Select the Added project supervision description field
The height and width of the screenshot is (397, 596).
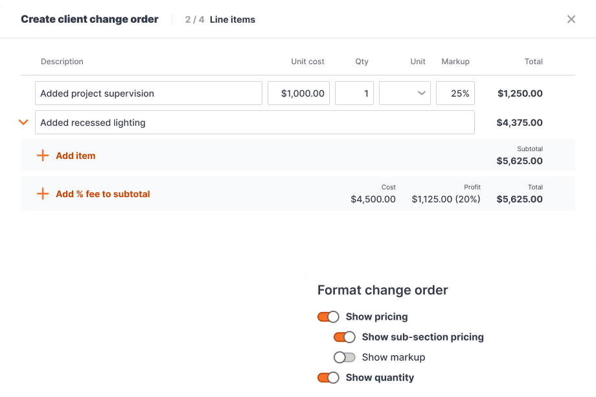[148, 93]
